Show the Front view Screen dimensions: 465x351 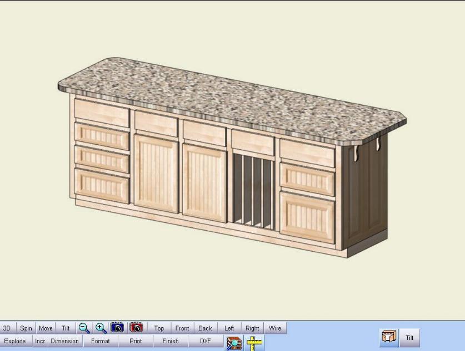182,328
